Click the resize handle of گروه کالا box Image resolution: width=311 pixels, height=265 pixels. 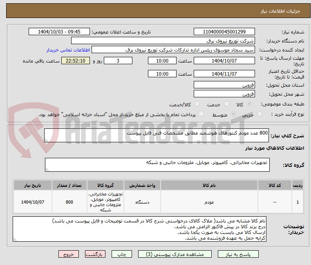coord(47,170)
